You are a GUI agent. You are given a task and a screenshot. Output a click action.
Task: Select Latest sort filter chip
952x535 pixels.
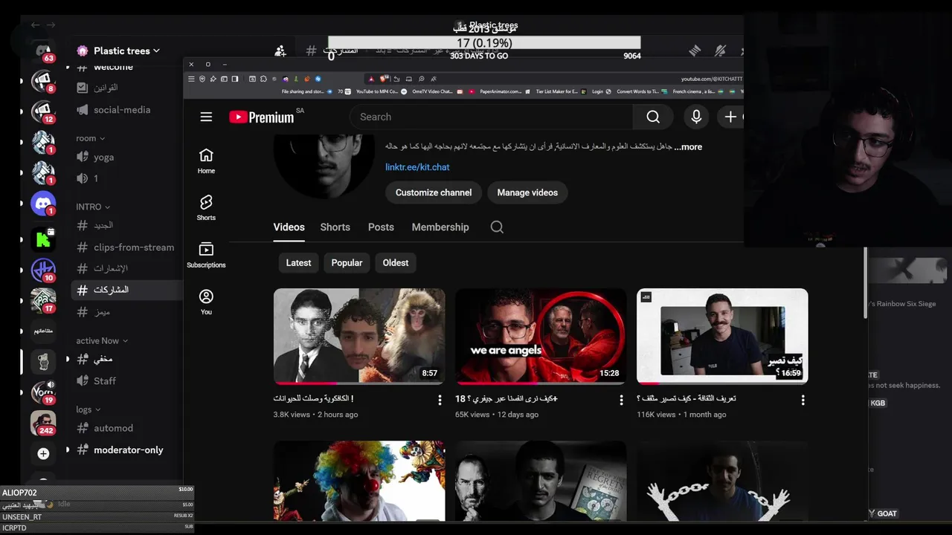[298, 263]
